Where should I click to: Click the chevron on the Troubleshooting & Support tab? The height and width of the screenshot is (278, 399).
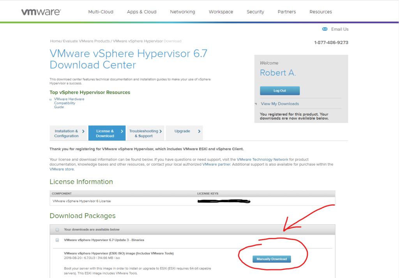click(161, 131)
